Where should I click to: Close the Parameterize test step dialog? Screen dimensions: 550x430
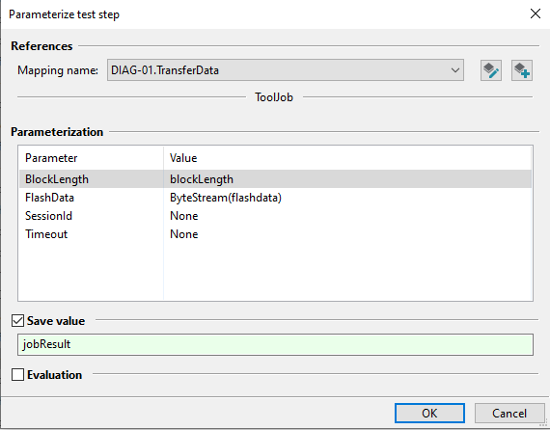(x=536, y=14)
